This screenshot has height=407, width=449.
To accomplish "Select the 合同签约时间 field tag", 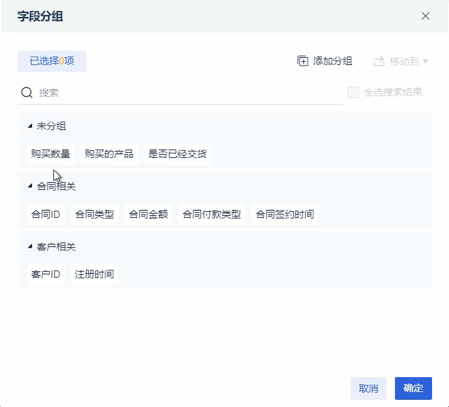I will pyautogui.click(x=285, y=214).
